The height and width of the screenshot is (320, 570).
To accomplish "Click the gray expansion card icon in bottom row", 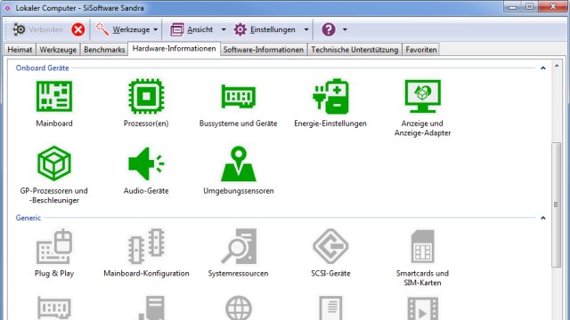I will [x=54, y=308].
